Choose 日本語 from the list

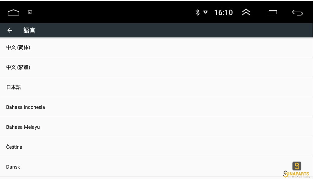pyautogui.click(x=156, y=87)
